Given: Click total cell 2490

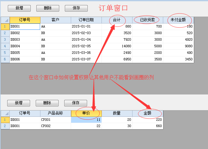Looking at the screenshot, I should pyautogui.click(x=117, y=53).
